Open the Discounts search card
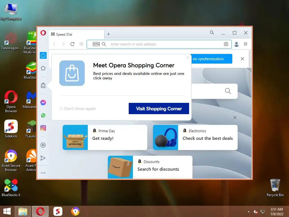Screen dimensions: 289x217 click(x=150, y=167)
